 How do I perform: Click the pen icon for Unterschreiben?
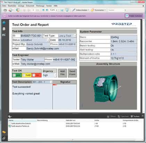[x=74, y=10]
